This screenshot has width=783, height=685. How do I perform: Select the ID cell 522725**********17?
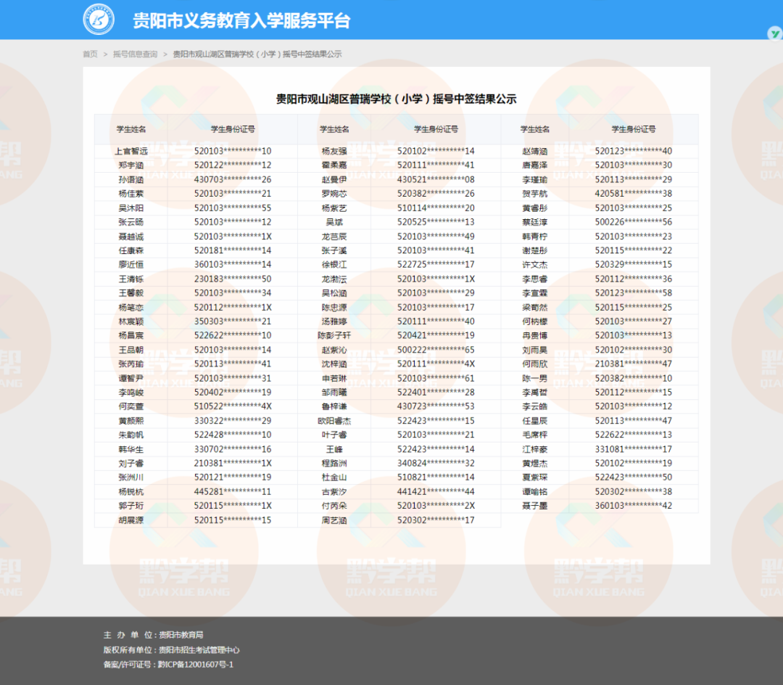[436, 264]
